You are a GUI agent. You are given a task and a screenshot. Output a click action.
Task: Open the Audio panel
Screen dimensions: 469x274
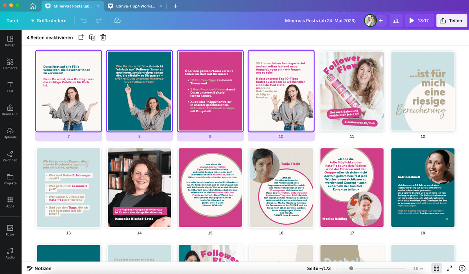10,253
